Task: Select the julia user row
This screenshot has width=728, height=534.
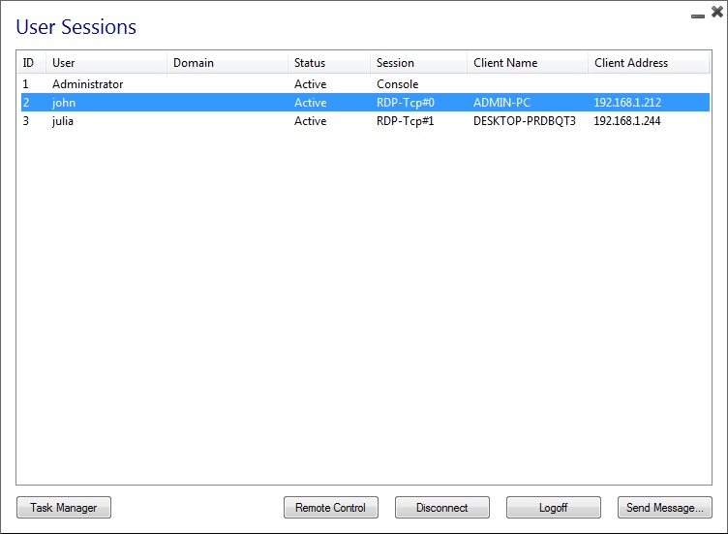Action: 365,121
